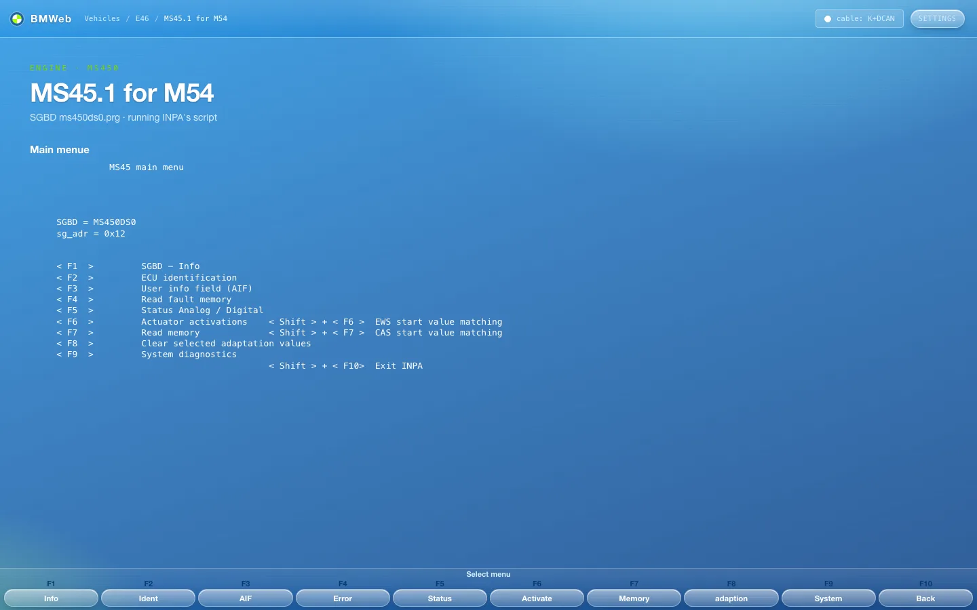Click the 'System diagnostics' line
Screen dimensions: 977x610
(189, 354)
